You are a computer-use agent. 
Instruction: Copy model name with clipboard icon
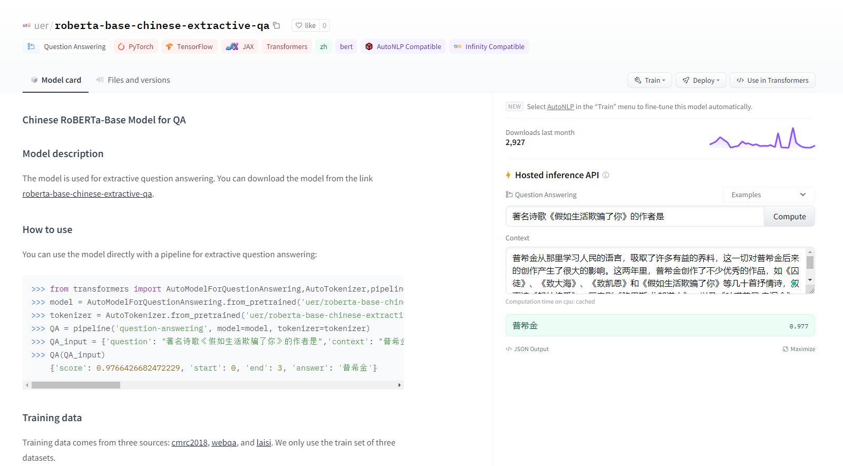click(276, 25)
